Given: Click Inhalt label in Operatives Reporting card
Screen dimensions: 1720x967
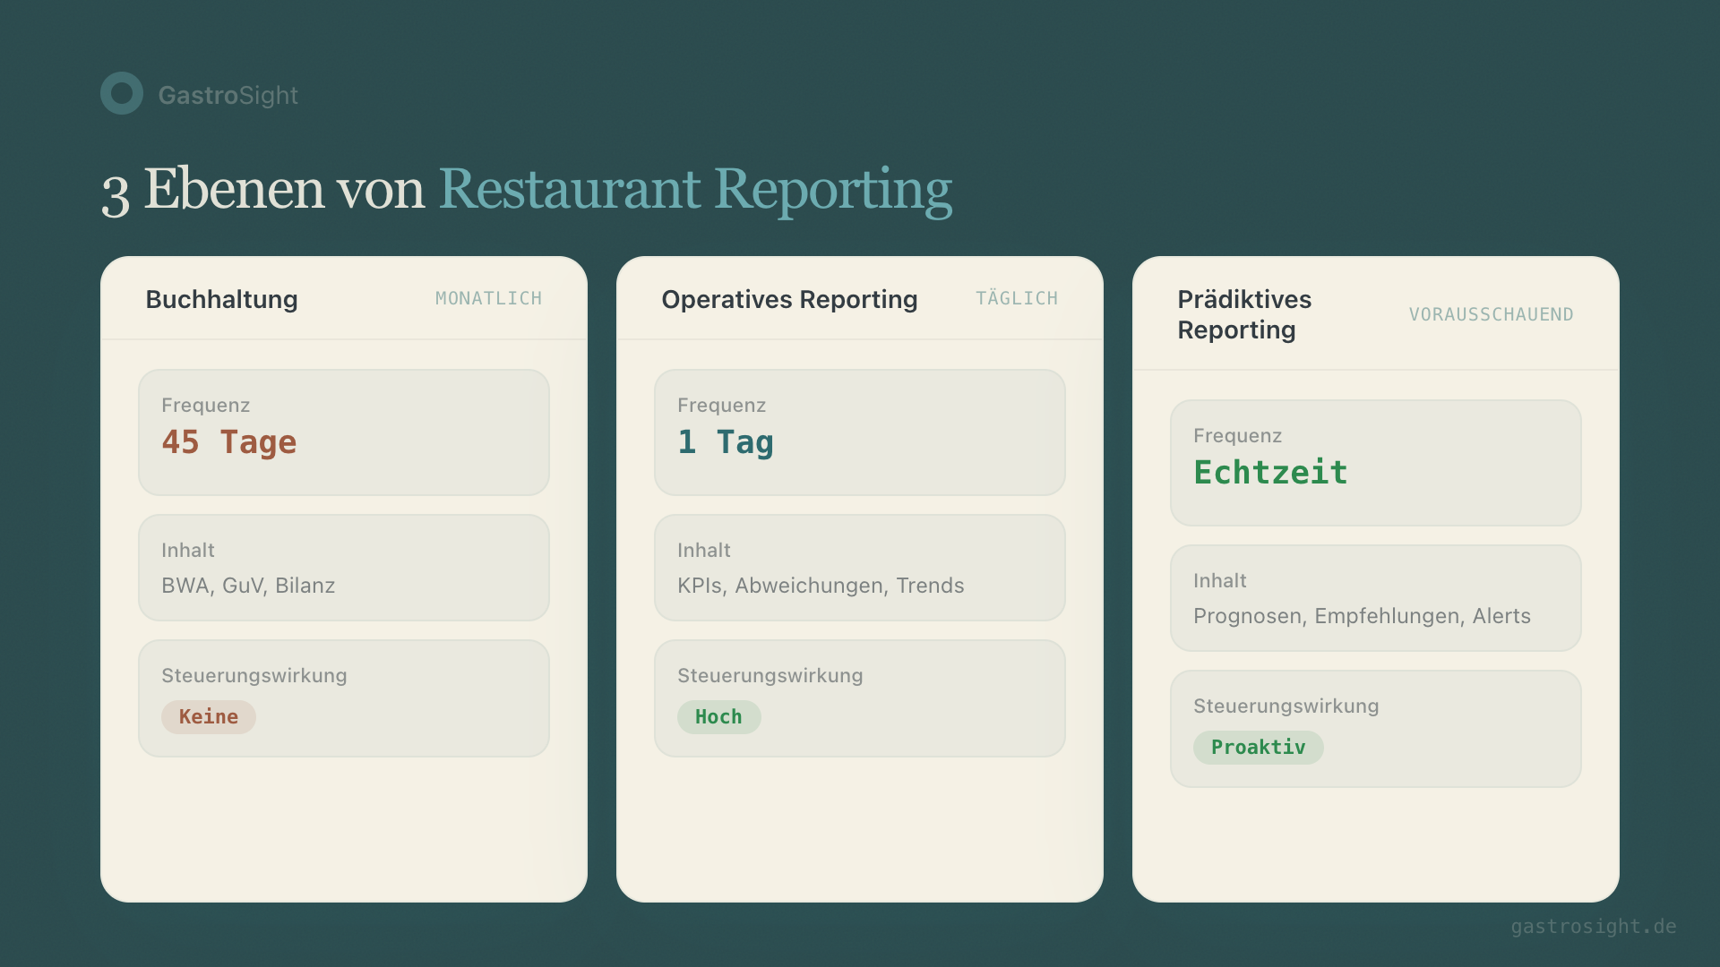Looking at the screenshot, I should tap(704, 550).
